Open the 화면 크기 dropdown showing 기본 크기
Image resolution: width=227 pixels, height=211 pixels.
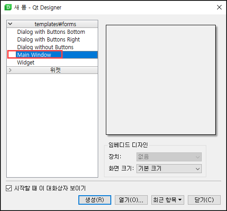(x=169, y=169)
